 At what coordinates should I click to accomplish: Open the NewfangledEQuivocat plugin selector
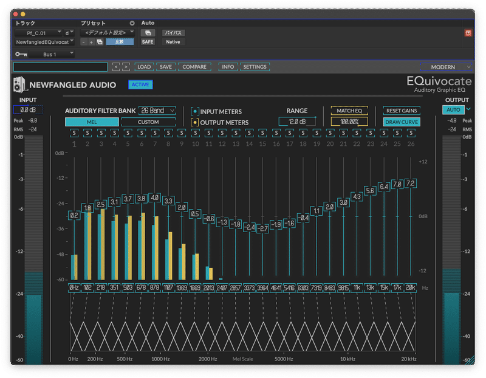pyautogui.click(x=45, y=42)
